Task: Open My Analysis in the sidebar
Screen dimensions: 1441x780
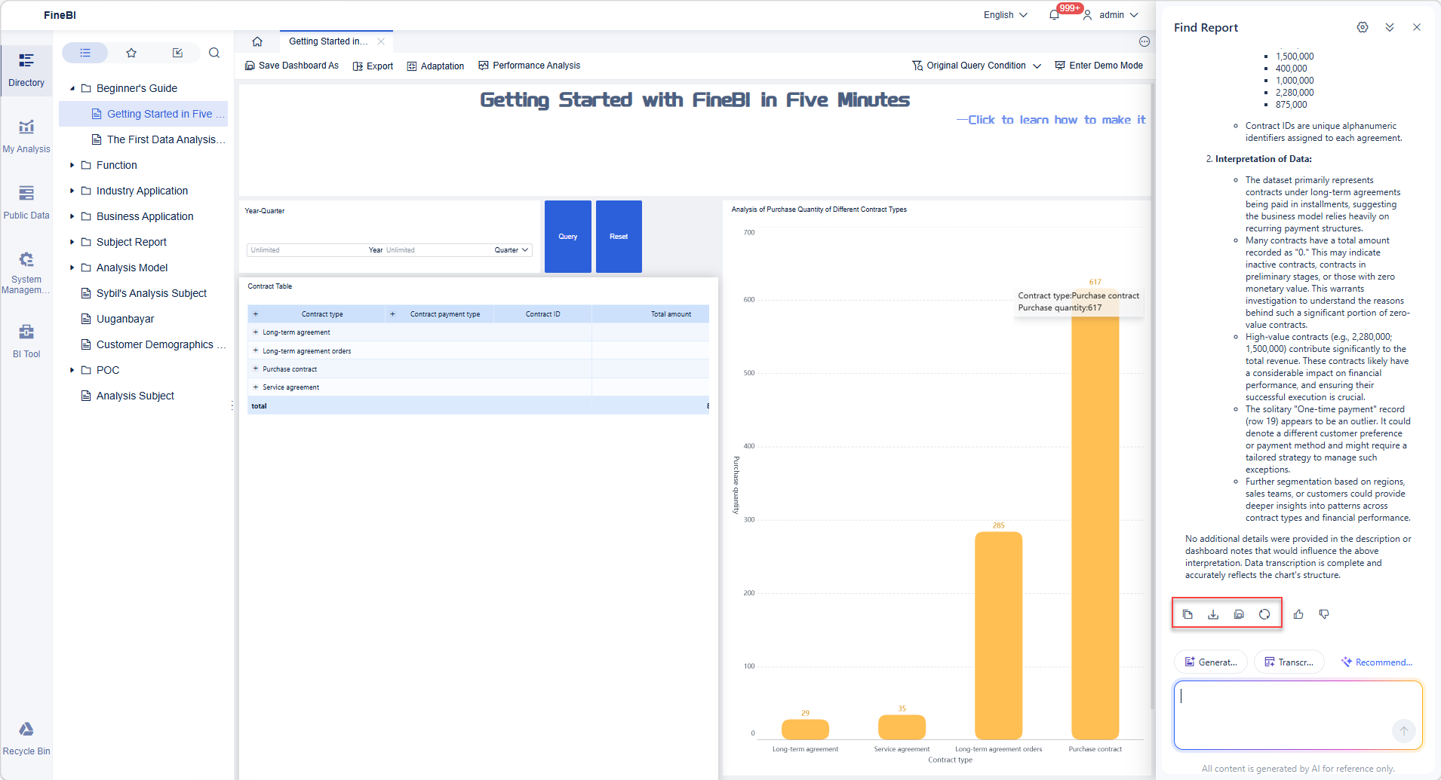Action: (x=26, y=136)
